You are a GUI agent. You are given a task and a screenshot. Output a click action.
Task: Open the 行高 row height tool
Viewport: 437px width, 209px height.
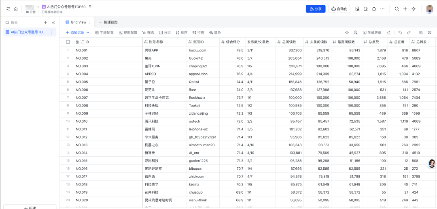tap(198, 33)
